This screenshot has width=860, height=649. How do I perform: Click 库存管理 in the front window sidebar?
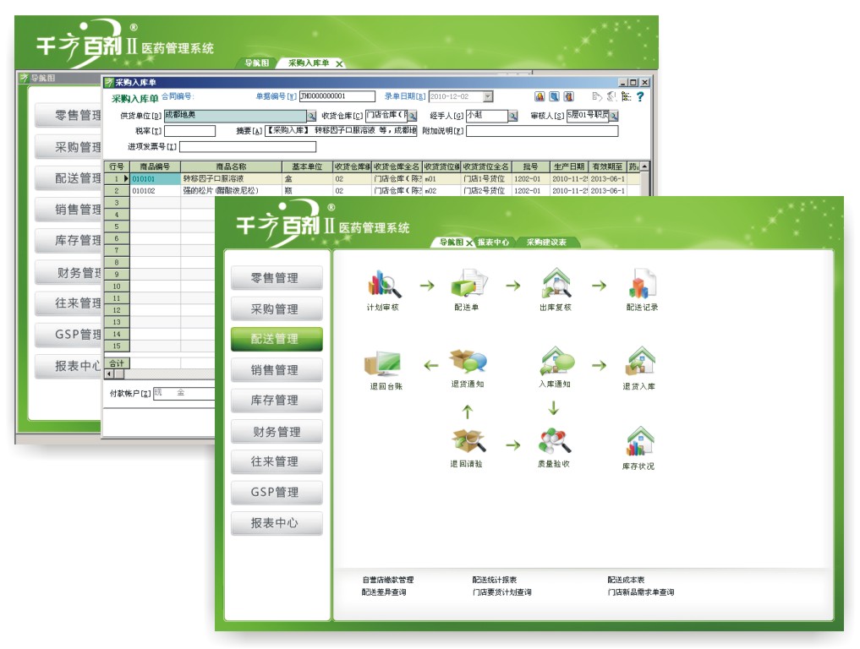point(276,401)
